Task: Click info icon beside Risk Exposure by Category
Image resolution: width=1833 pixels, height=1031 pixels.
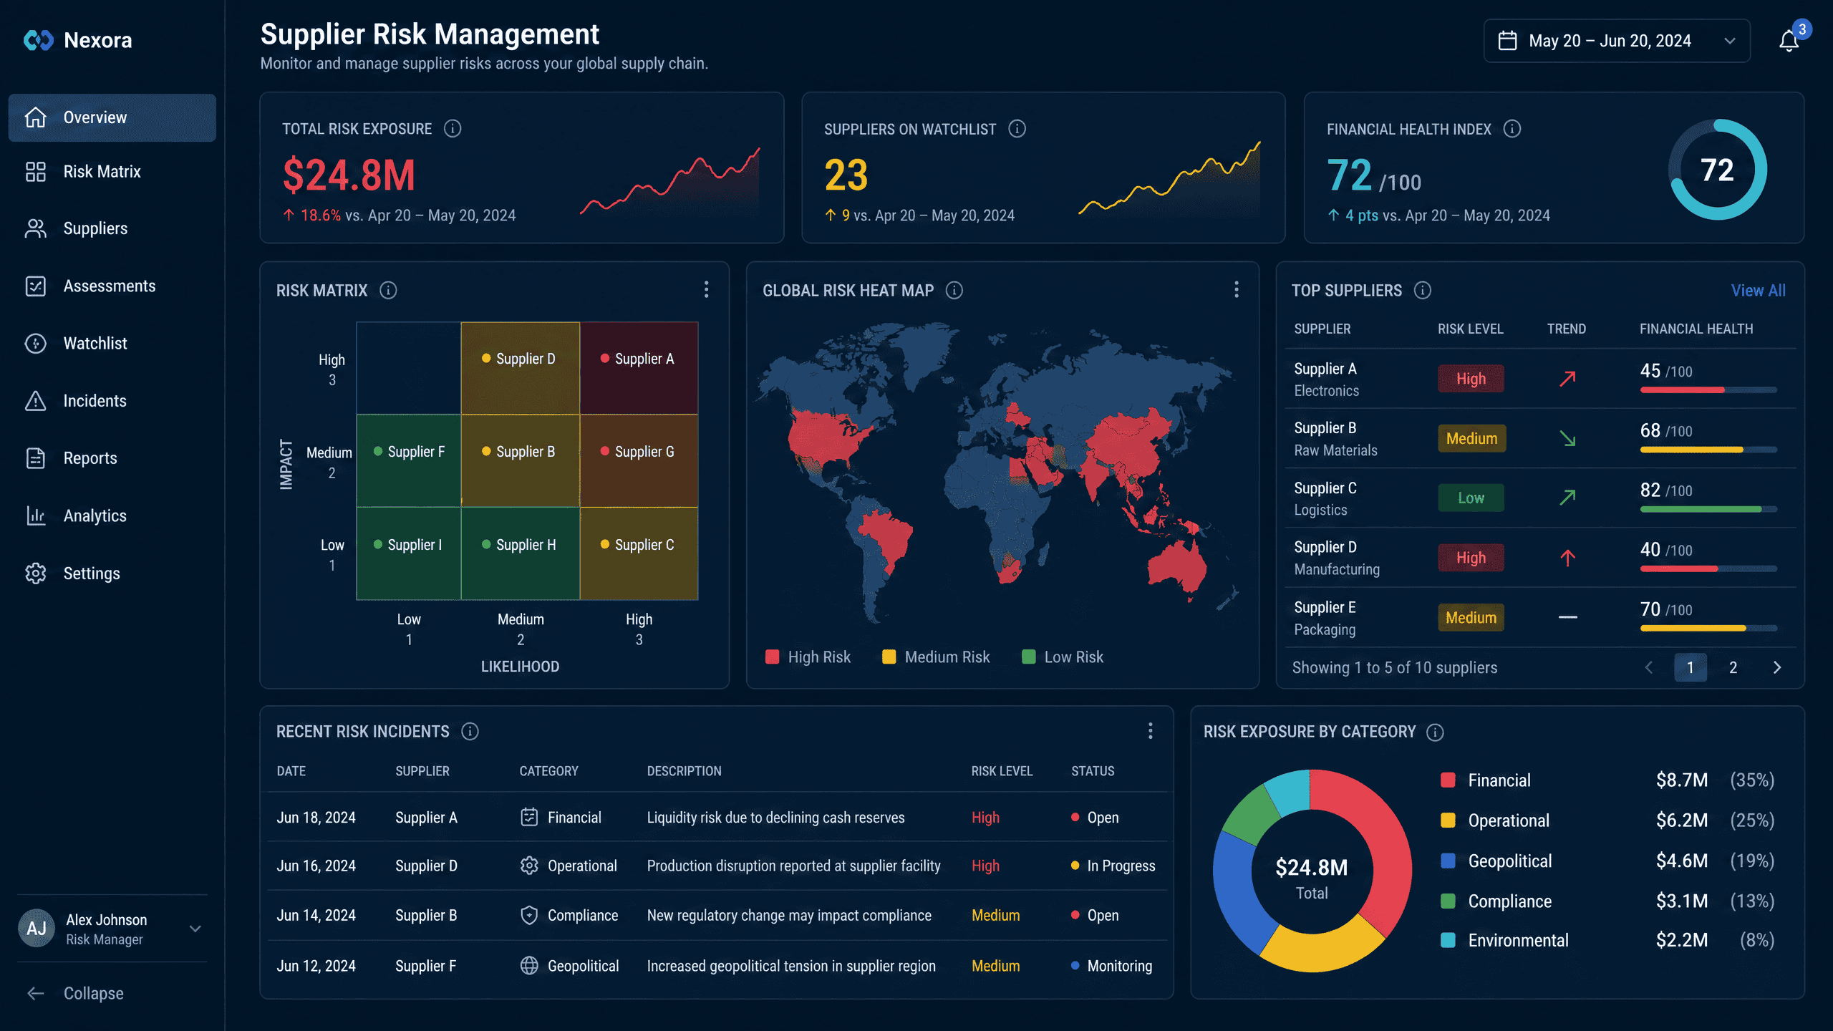Action: pyautogui.click(x=1435, y=732)
